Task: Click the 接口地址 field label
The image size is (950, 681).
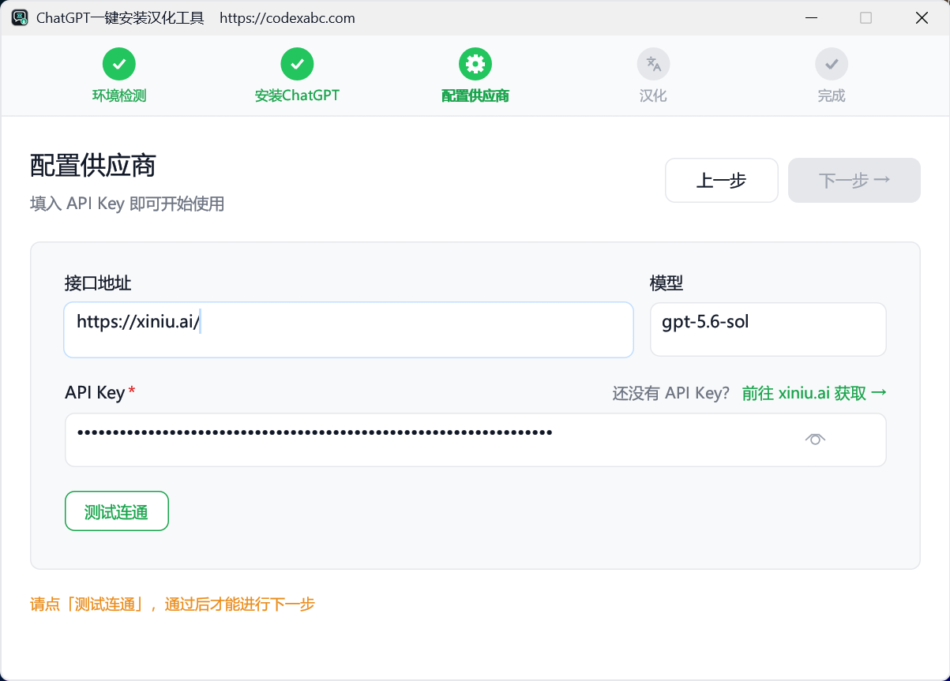Action: click(98, 283)
